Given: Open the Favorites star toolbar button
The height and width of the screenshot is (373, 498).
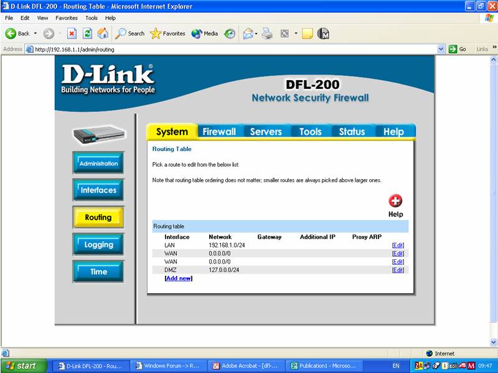Looking at the screenshot, I should point(167,34).
